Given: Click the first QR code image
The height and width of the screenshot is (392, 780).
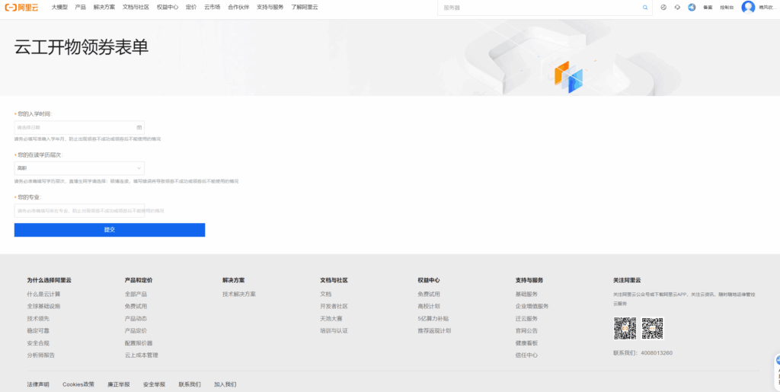Looking at the screenshot, I should click(625, 329).
